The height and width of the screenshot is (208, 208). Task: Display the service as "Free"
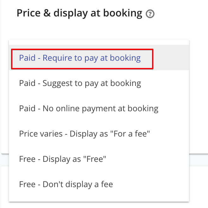point(99,159)
